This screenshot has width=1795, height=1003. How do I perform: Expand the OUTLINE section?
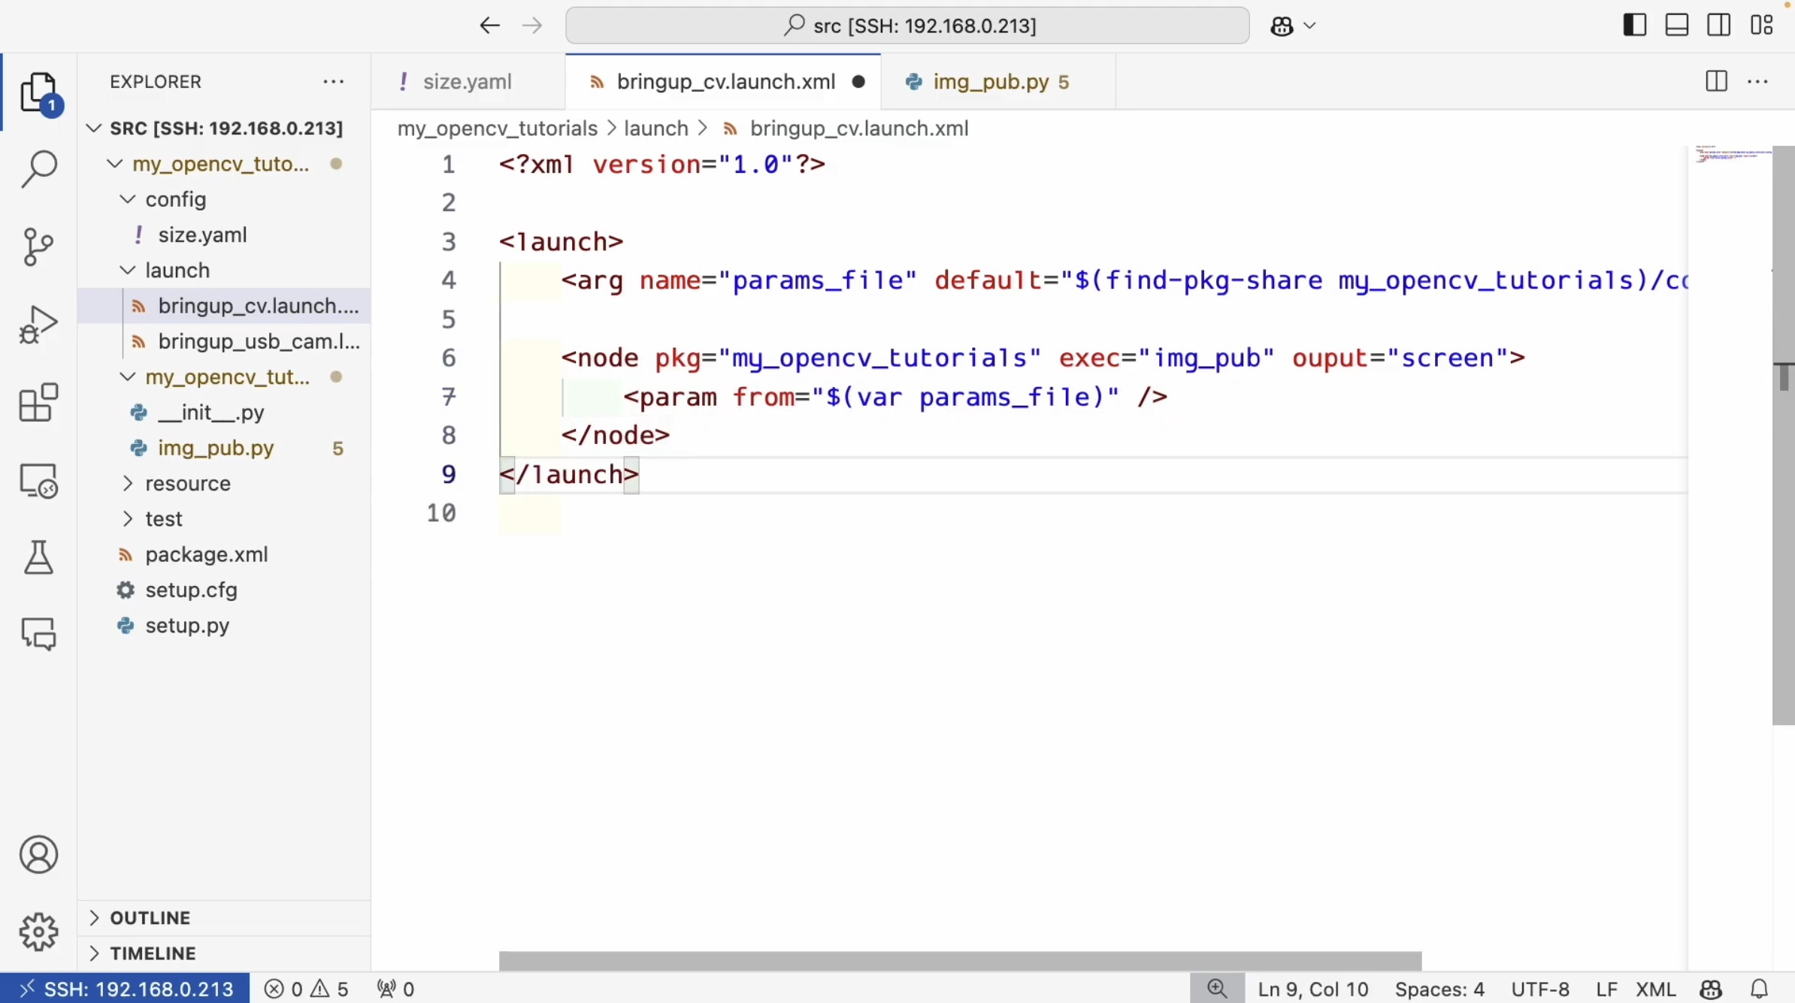click(150, 917)
